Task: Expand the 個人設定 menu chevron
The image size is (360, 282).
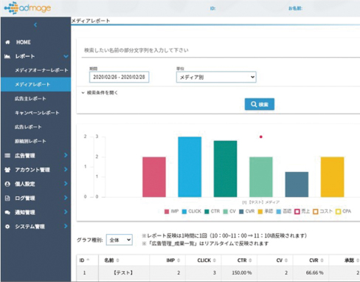Action: pyautogui.click(x=66, y=184)
